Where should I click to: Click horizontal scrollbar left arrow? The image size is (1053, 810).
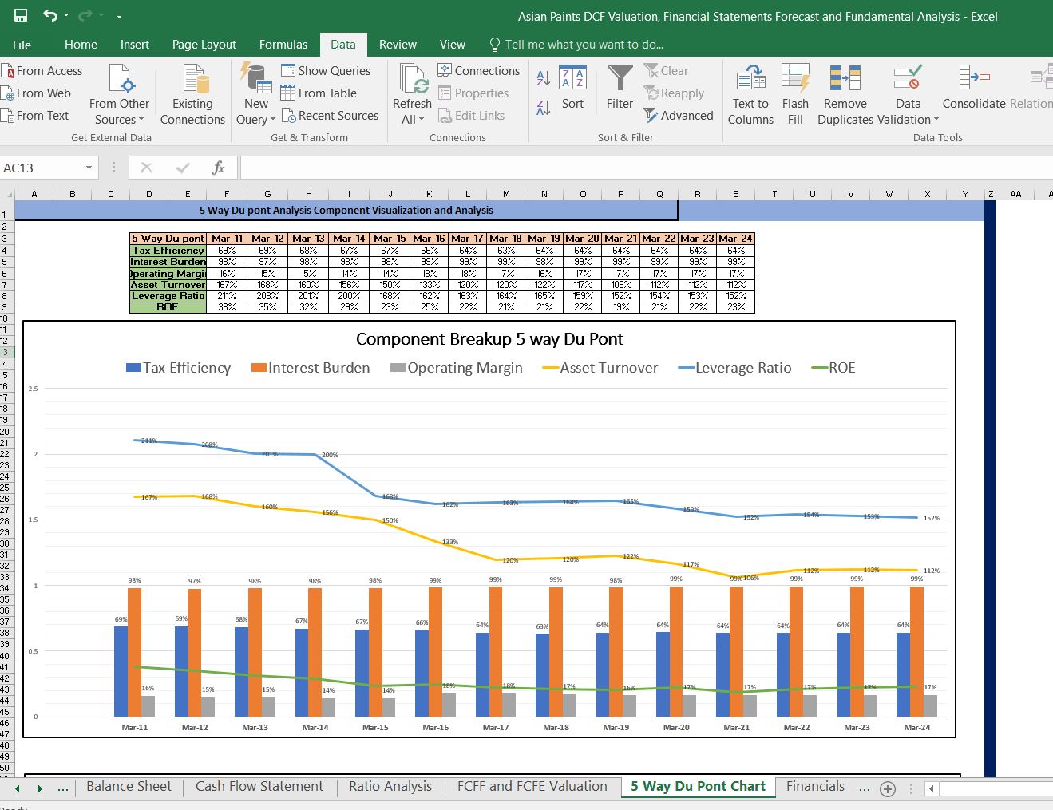pos(931,788)
